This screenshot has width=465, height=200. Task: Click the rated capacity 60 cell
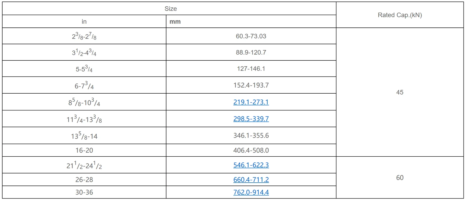point(399,178)
